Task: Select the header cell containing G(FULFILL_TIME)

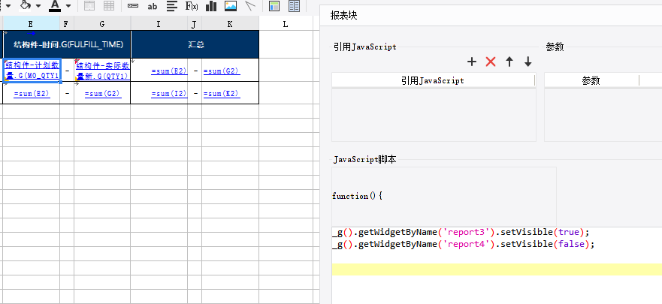Action: (x=67, y=44)
